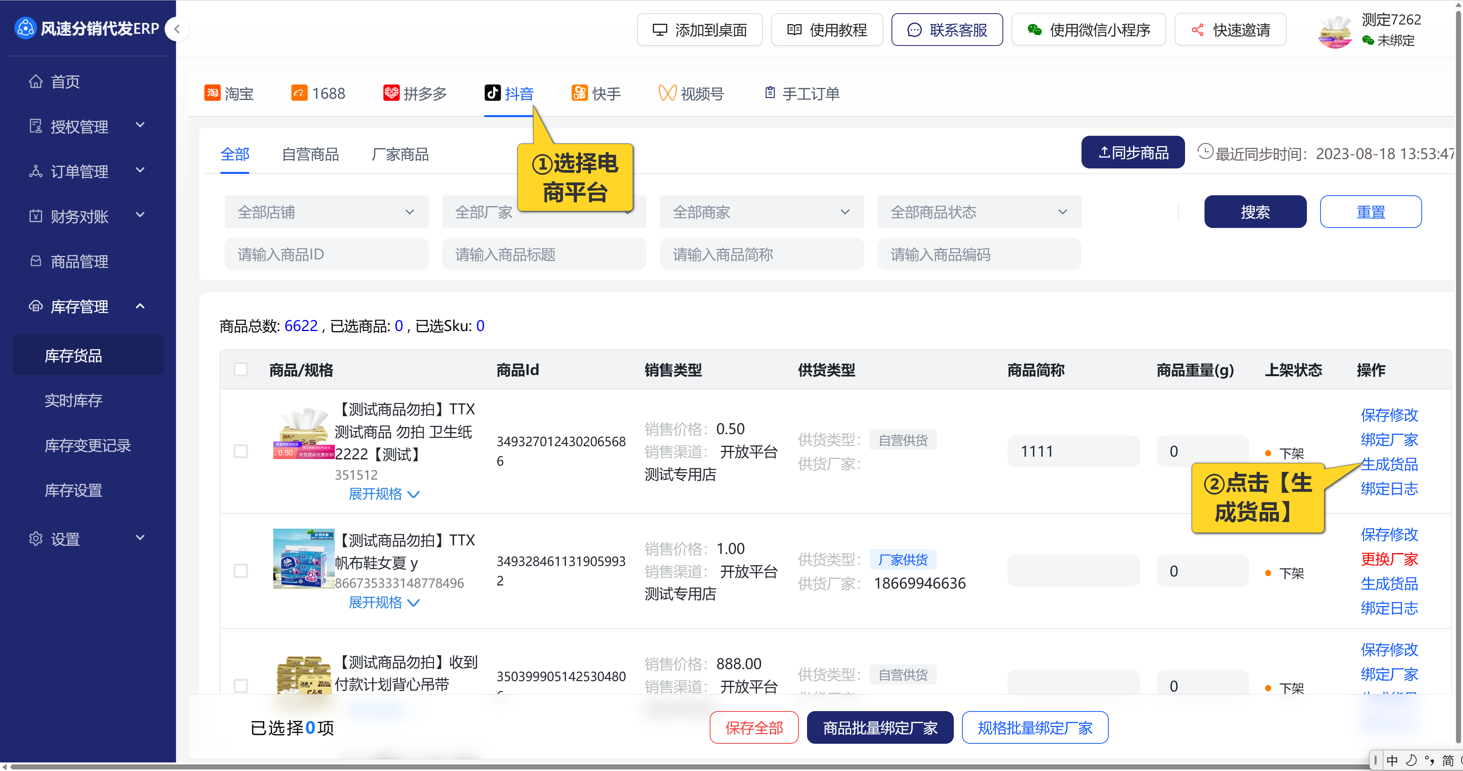Click the 1688 platform icon
Image resolution: width=1463 pixels, height=771 pixels.
299,93
